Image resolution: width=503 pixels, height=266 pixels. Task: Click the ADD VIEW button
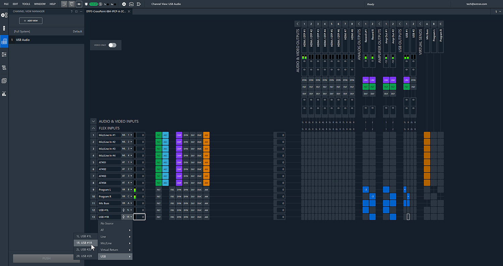pos(31,20)
